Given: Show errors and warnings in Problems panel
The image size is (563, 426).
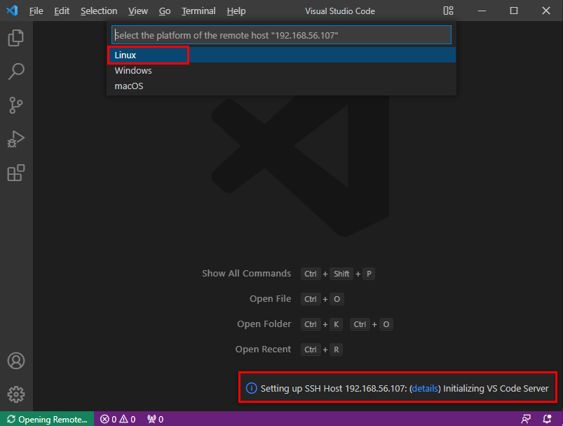Looking at the screenshot, I should click(x=118, y=419).
